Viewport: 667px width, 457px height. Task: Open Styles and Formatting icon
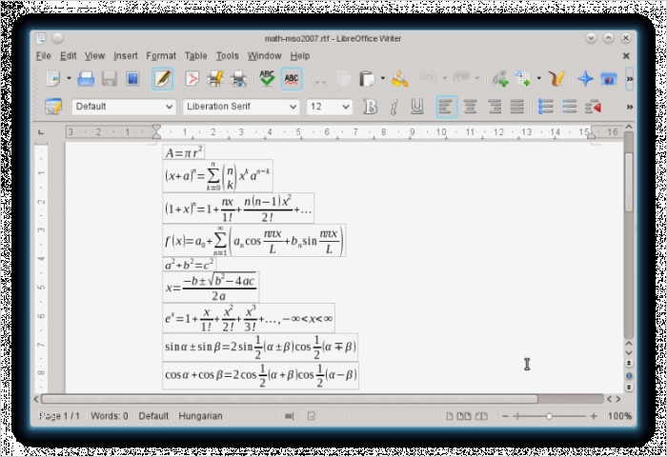[x=53, y=107]
